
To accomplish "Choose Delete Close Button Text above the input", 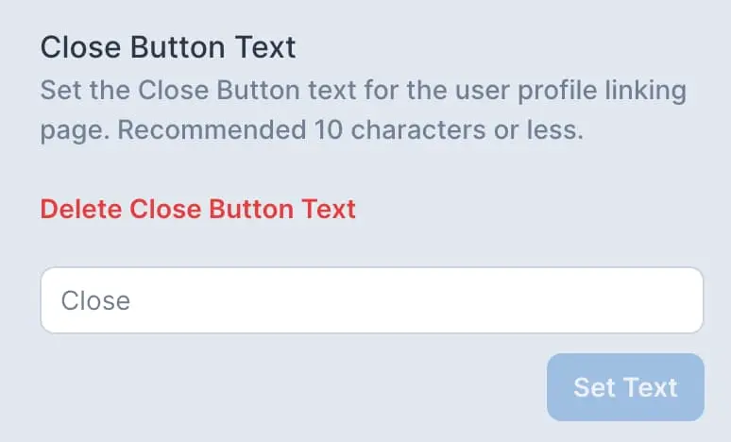I will pos(197,209).
